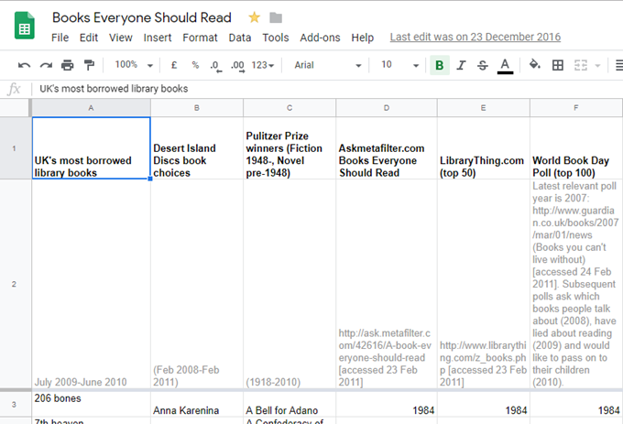The width and height of the screenshot is (623, 424).
Task: Open the Format menu
Action: point(200,38)
